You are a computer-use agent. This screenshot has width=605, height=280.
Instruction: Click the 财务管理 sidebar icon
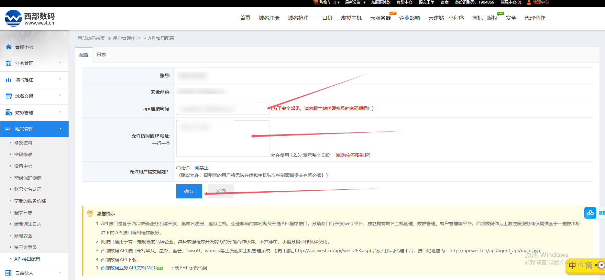(x=9, y=113)
